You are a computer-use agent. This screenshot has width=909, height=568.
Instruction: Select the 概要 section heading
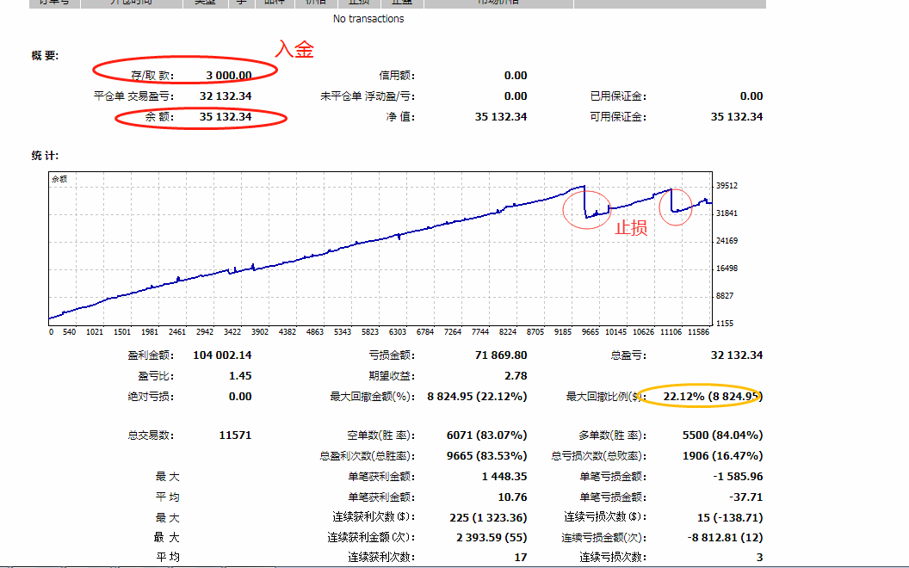46,56
